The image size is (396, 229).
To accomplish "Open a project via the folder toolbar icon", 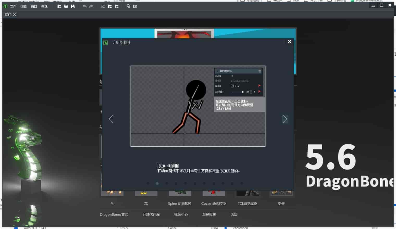I will click(x=66, y=6).
